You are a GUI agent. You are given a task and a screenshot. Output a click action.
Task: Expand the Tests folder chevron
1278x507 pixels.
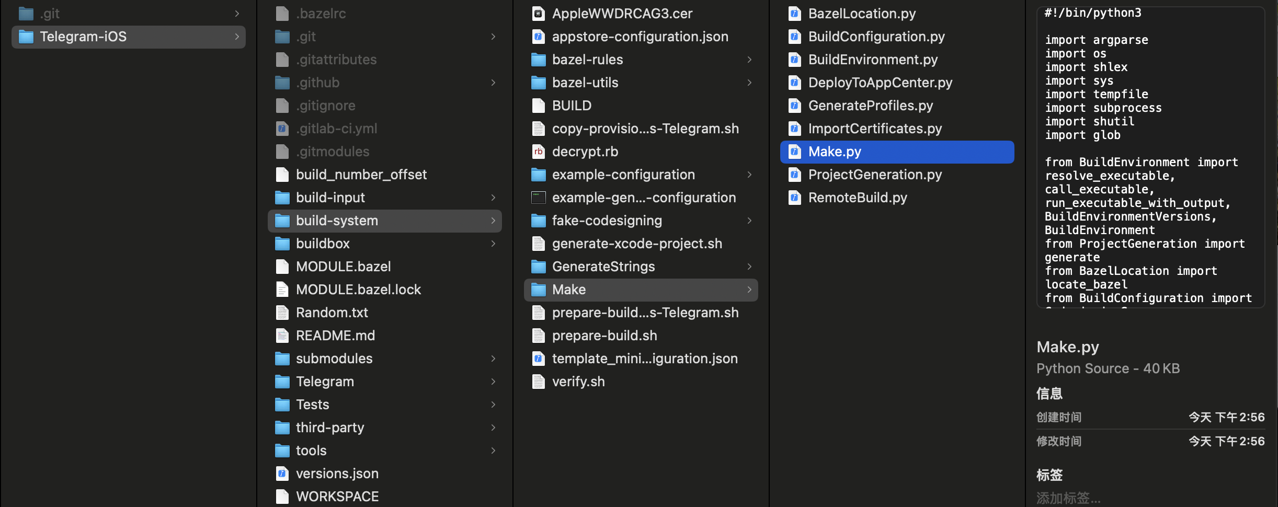coord(493,405)
